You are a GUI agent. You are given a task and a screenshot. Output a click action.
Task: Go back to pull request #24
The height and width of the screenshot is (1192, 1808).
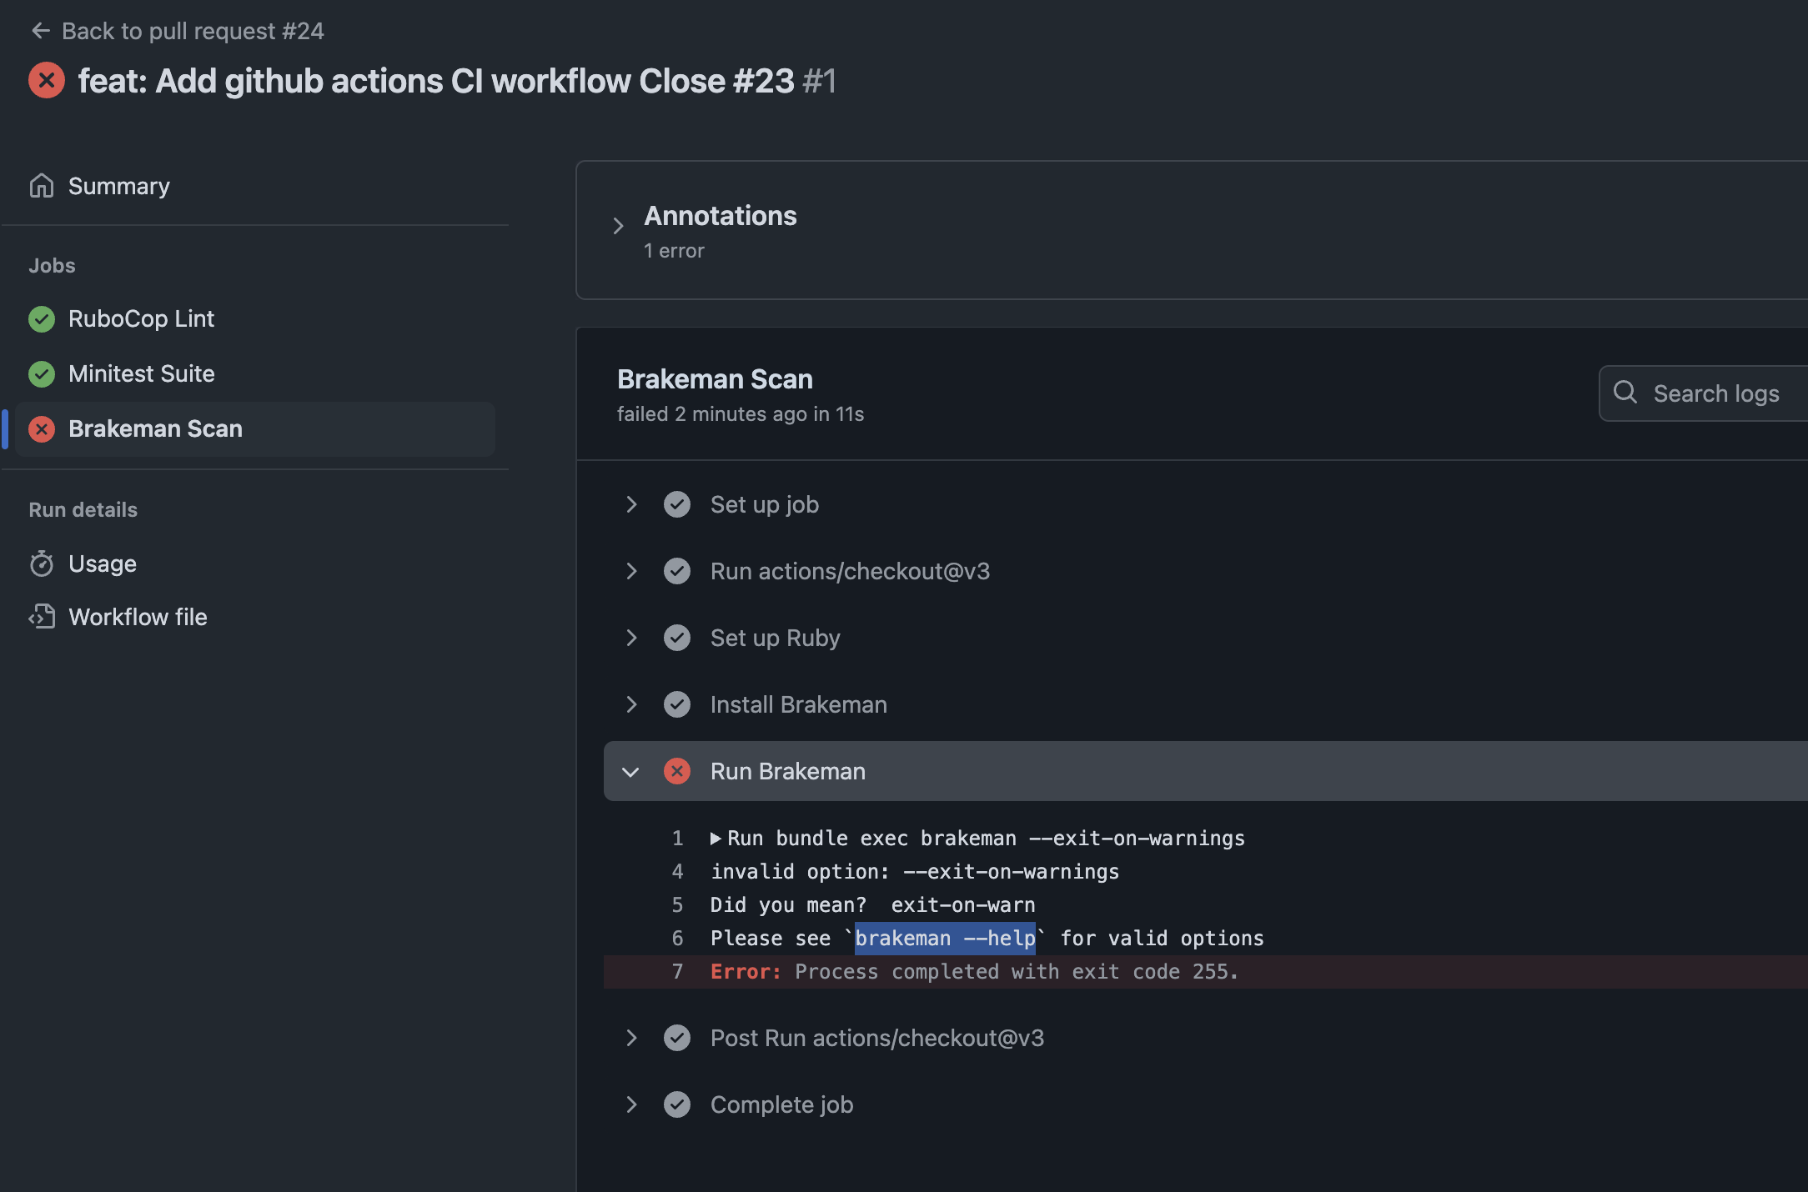(x=192, y=31)
